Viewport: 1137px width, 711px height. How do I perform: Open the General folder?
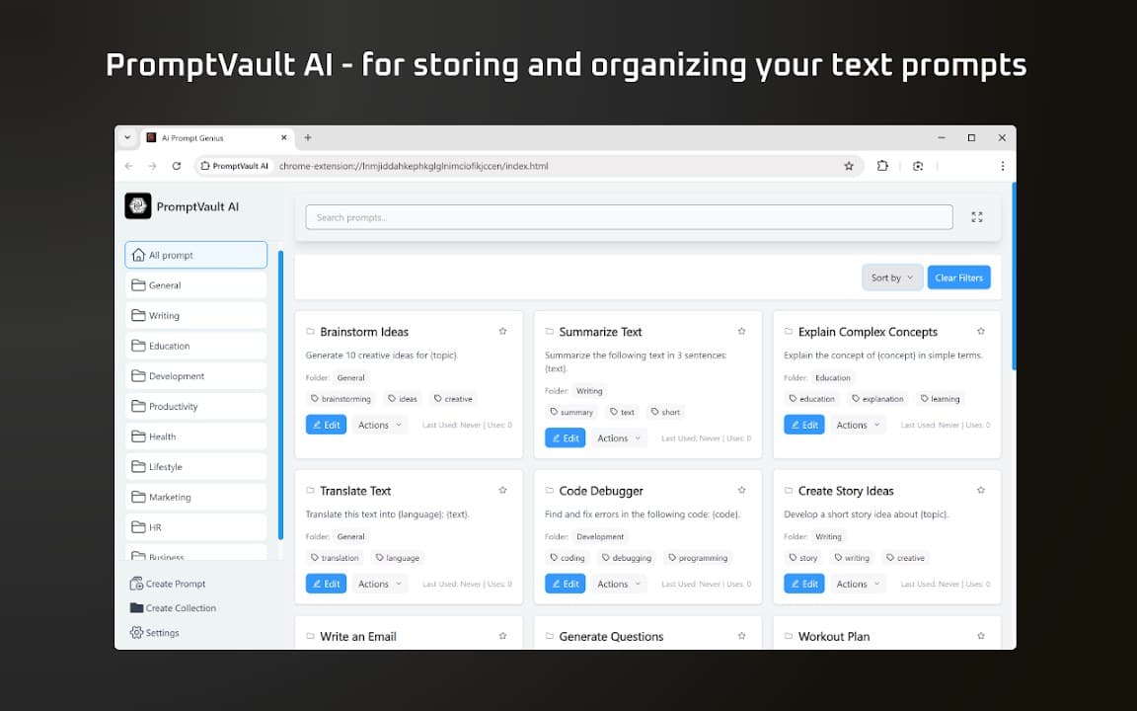click(x=195, y=285)
